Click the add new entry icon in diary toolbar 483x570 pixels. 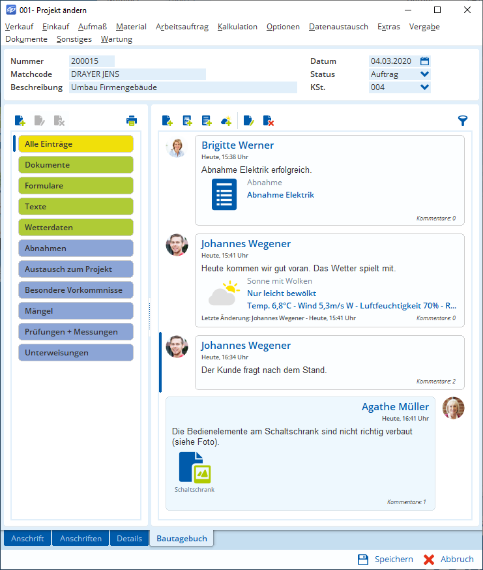click(x=168, y=120)
